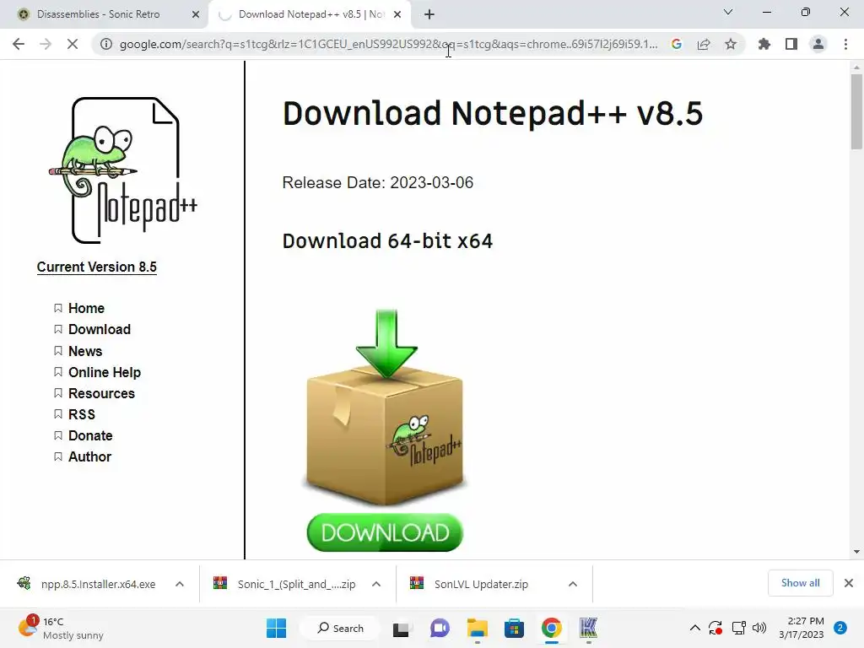View site information icon in address bar
This screenshot has width=864, height=648.
click(x=105, y=44)
